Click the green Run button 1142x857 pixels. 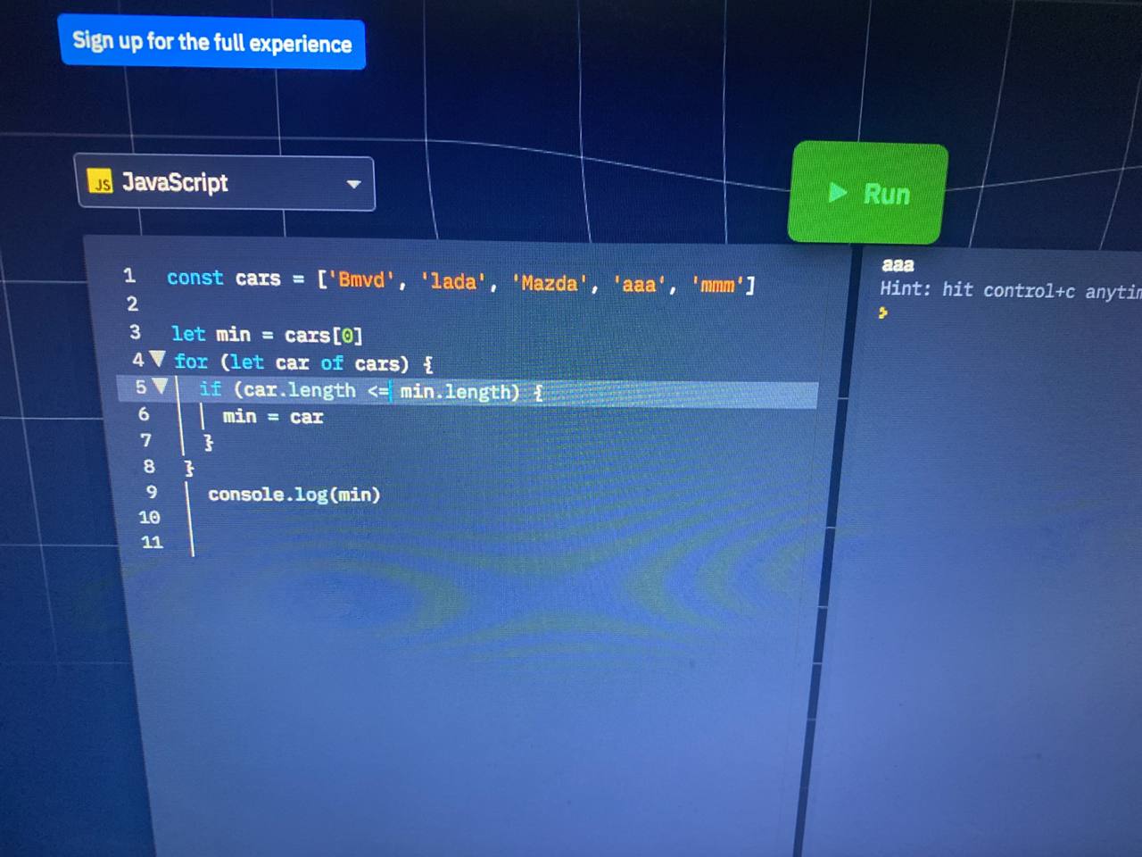pyautogui.click(x=867, y=192)
